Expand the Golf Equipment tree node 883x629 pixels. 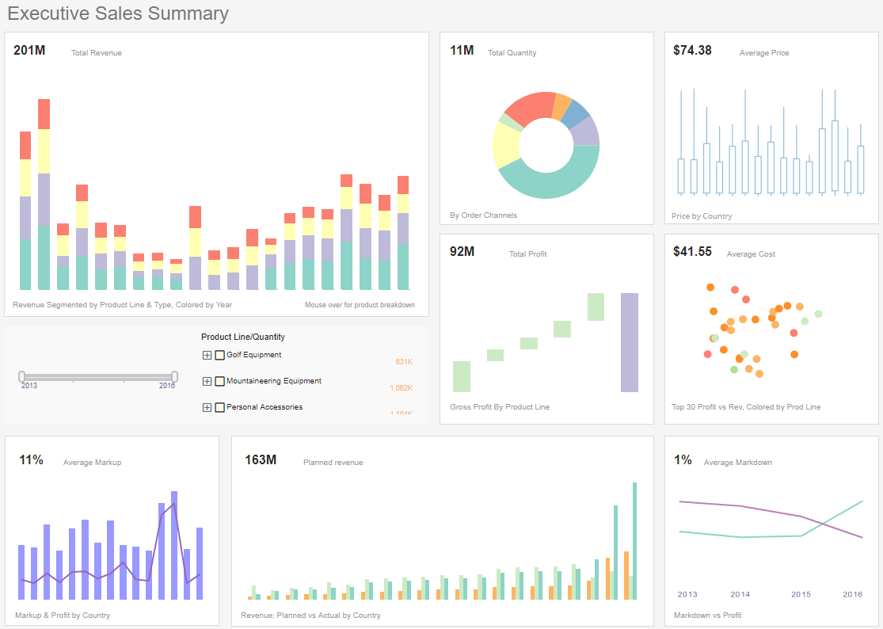point(207,355)
